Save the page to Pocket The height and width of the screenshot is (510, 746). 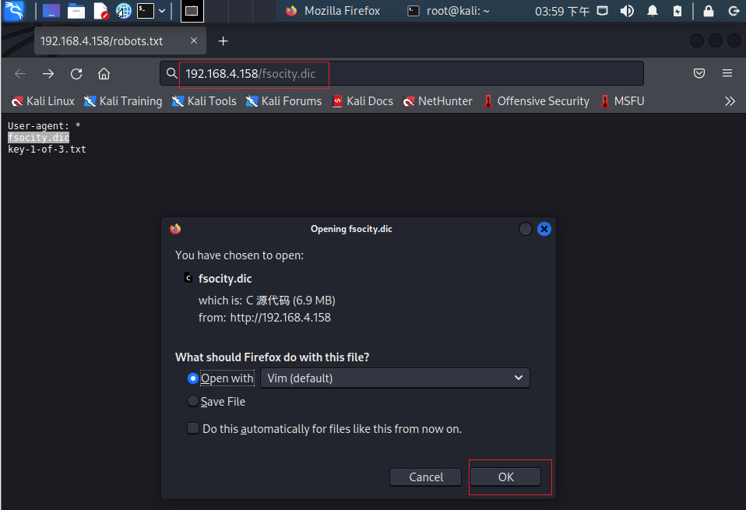tap(699, 72)
